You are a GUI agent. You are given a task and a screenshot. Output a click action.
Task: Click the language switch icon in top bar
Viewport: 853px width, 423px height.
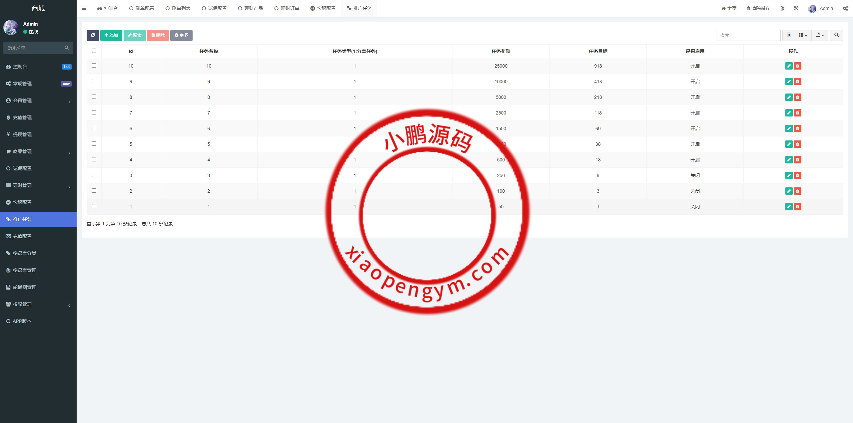782,8
